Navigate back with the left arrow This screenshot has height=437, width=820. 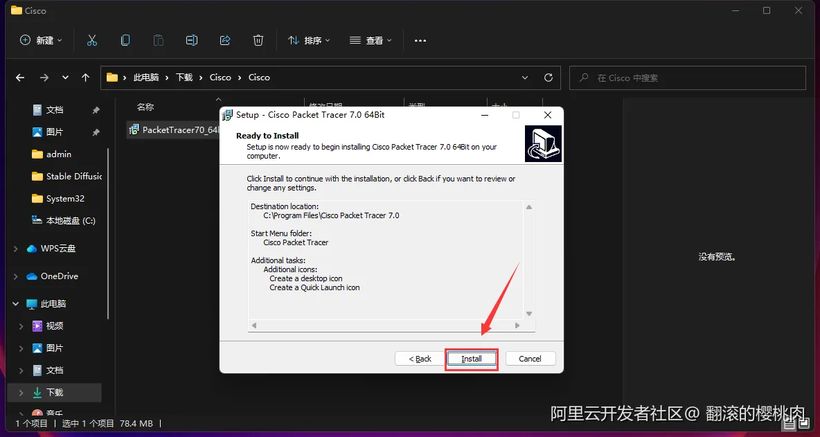(20, 78)
